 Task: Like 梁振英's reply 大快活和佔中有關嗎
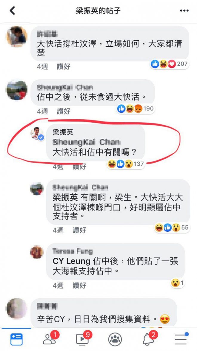point(79,167)
